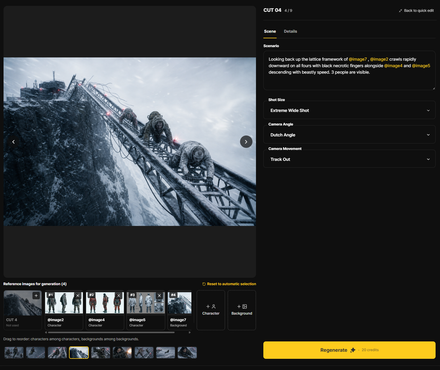Reset to automatic selection

(x=229, y=284)
